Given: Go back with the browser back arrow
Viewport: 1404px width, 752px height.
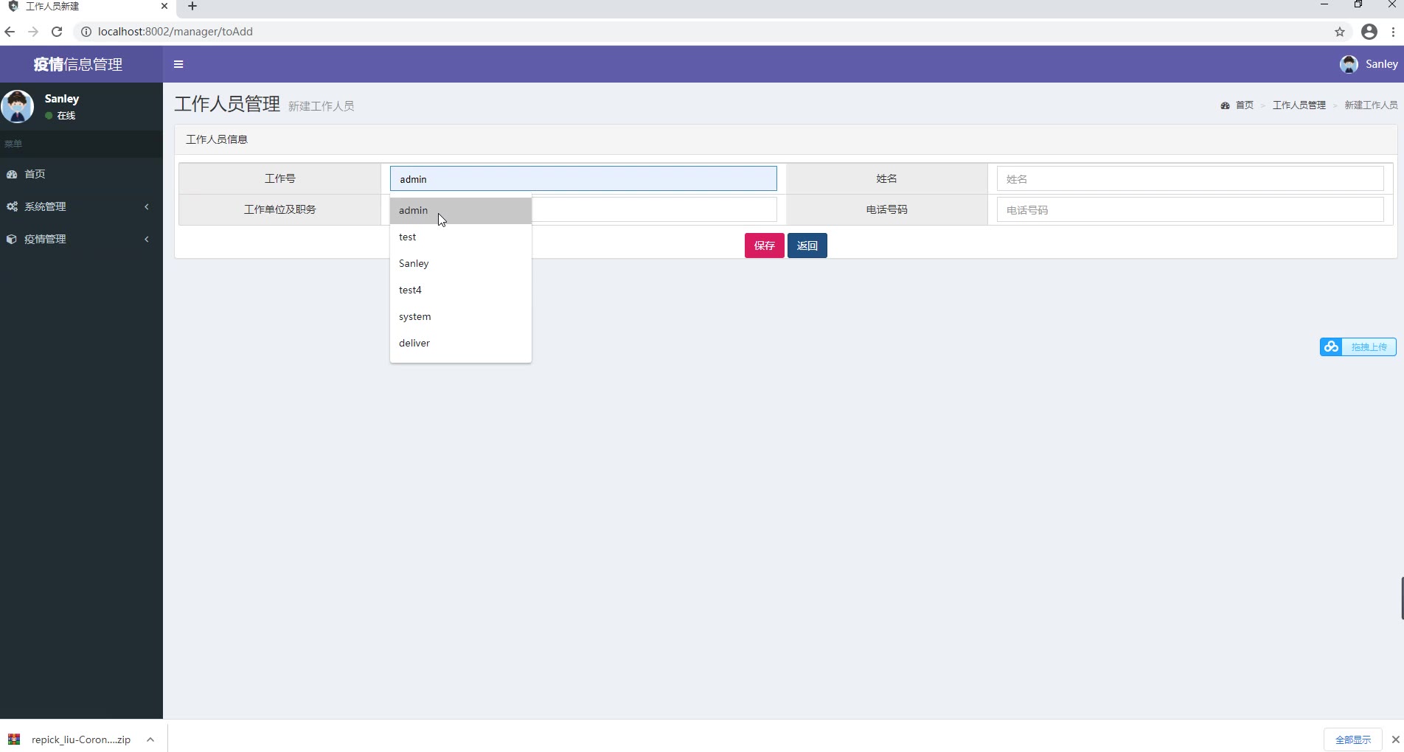Looking at the screenshot, I should coord(10,32).
